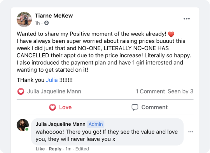Screen dimensions: 210x153
Task: Click the group audience icon beside 1h
Action: pyautogui.click(x=47, y=23)
